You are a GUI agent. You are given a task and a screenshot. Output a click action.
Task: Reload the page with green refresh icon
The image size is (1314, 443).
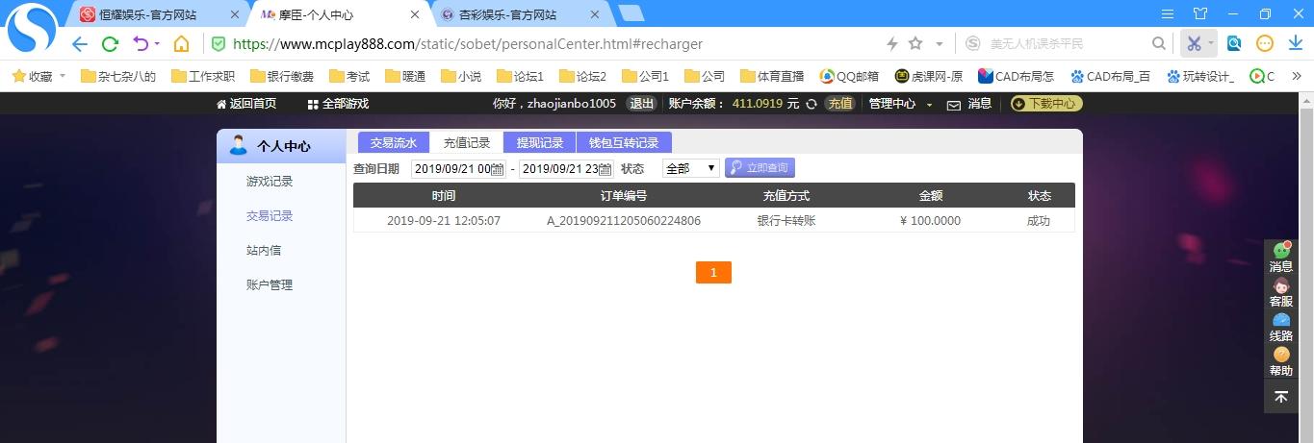click(110, 44)
